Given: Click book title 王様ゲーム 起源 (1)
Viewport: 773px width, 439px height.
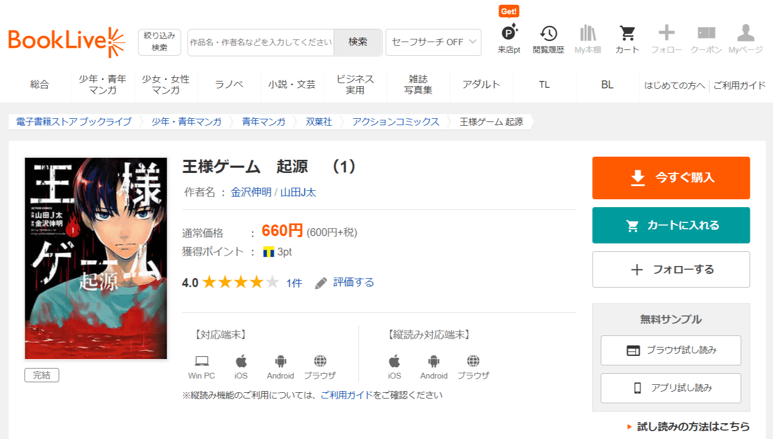Looking at the screenshot, I should pyautogui.click(x=269, y=167).
